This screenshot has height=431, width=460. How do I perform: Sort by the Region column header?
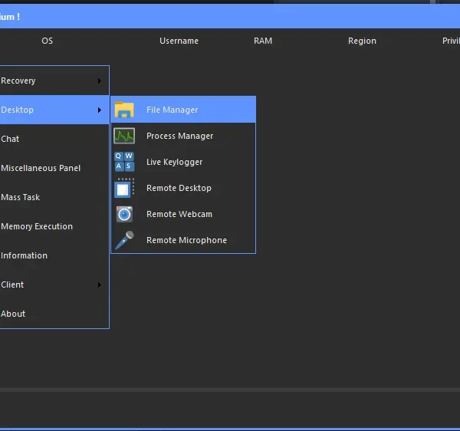click(362, 41)
